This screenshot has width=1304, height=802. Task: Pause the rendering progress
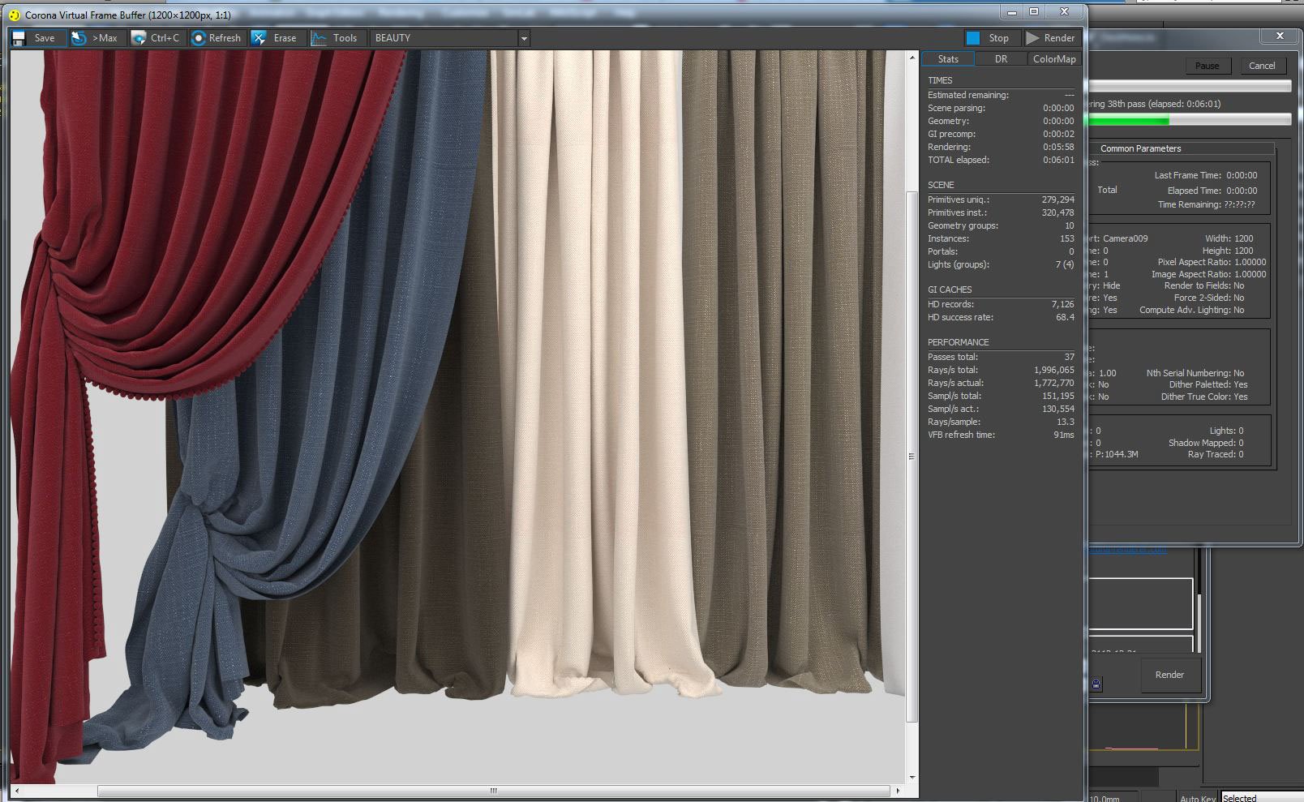click(x=1207, y=66)
